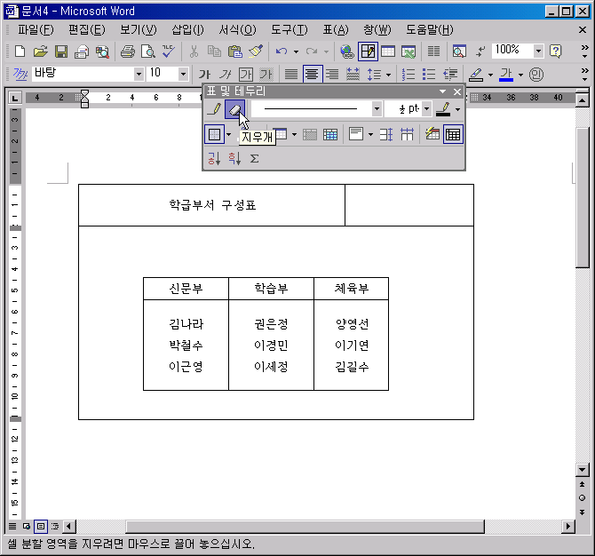
Task: Click the 신문부 table header cell
Action: click(186, 289)
